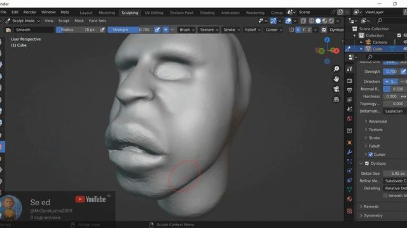Viewport: 407px width, 228px height.
Task: Click the pan view hand icon
Action: click(336, 79)
